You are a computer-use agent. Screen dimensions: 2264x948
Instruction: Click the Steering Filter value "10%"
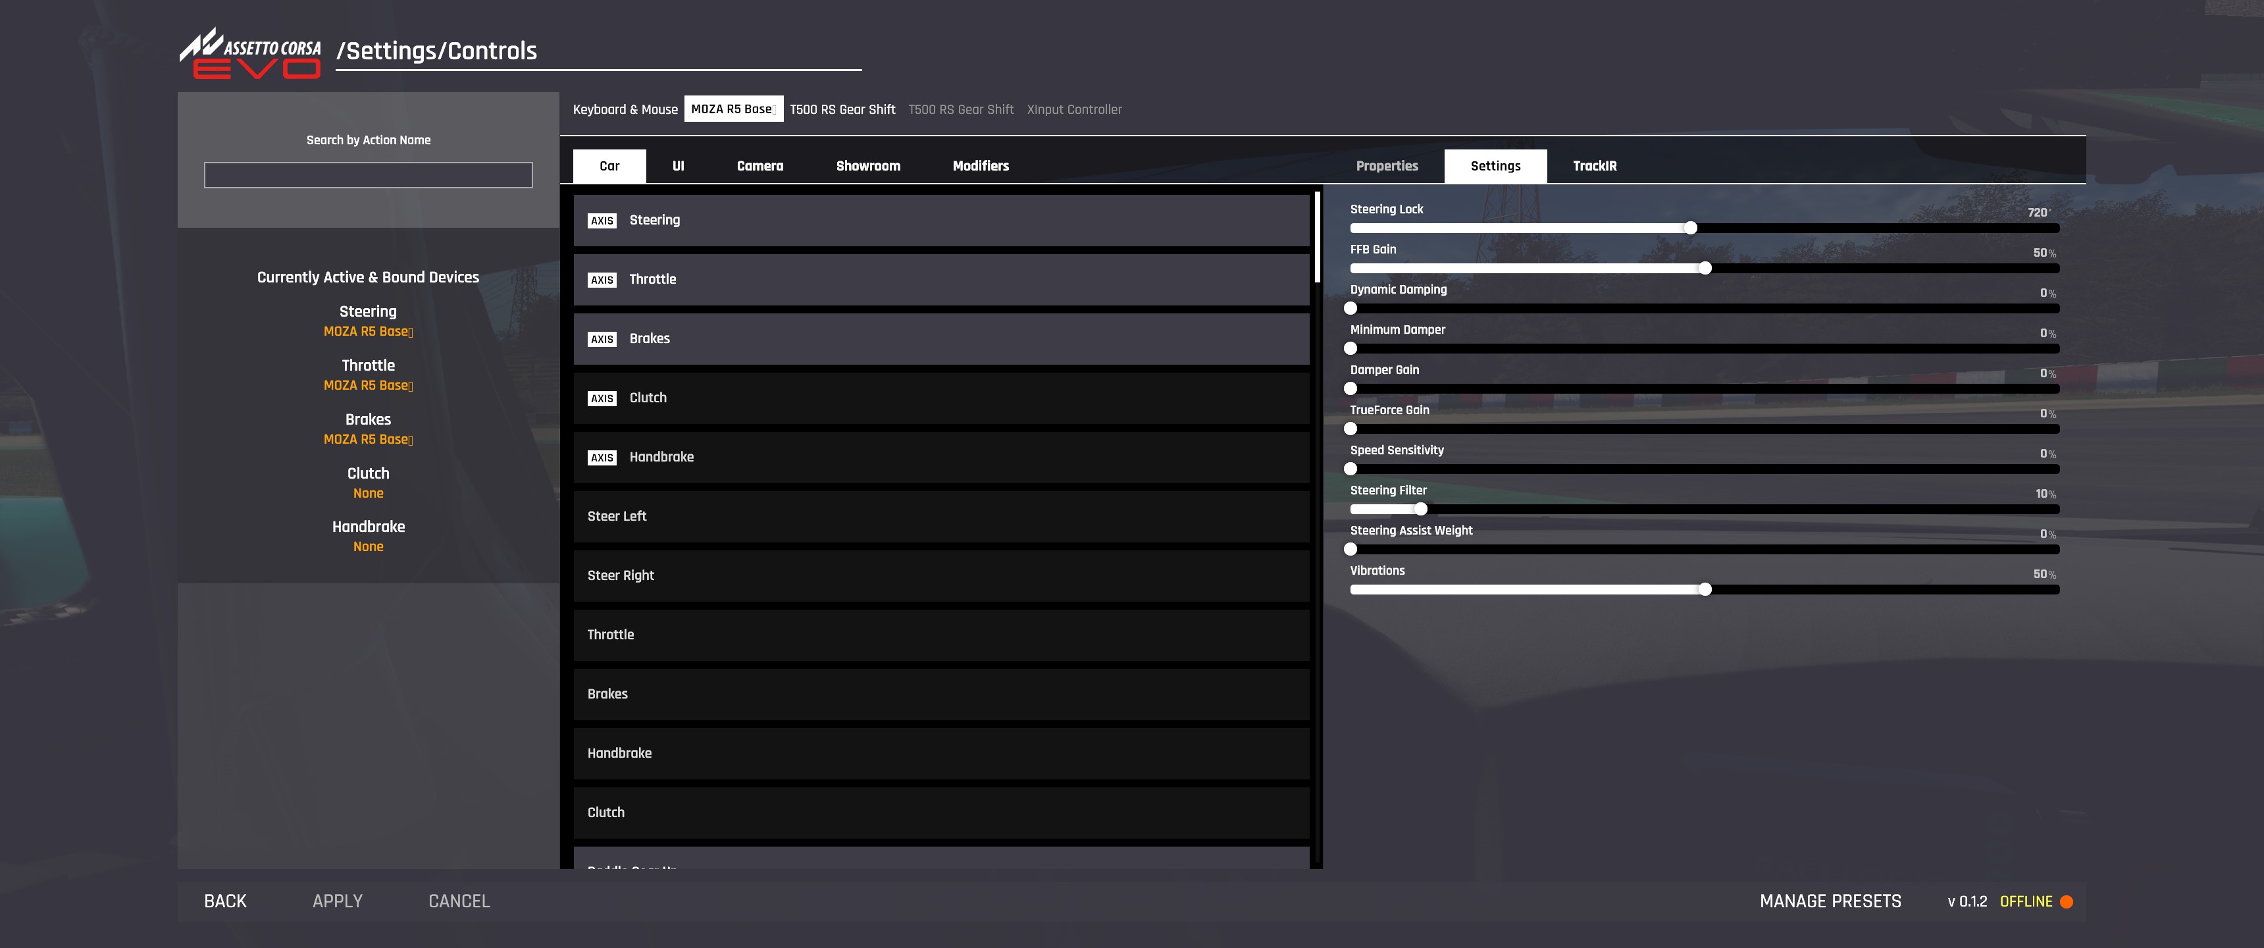(x=2045, y=494)
